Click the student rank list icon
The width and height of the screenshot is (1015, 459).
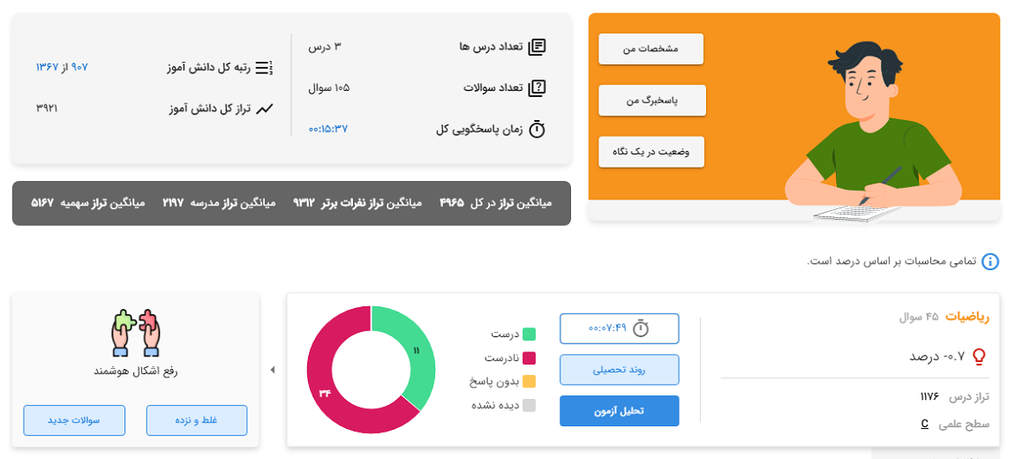pos(265,67)
